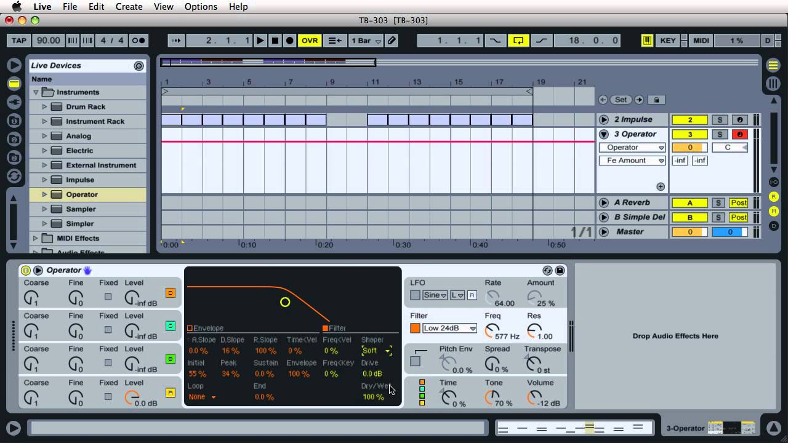788x443 pixels.
Task: Unfold the 2 Impulse track
Action: tap(604, 120)
